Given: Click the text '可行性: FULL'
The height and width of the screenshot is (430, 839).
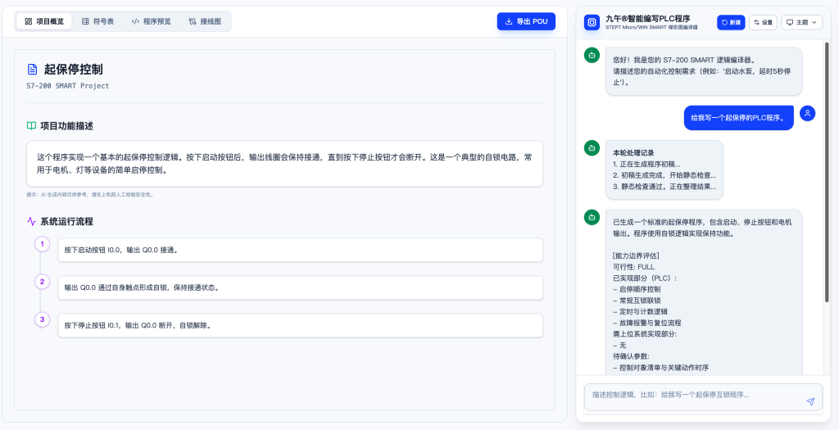Looking at the screenshot, I should [x=633, y=267].
